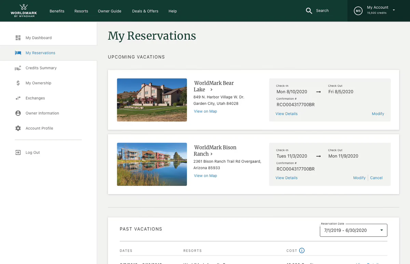Click the chevron next to WorldMark Bear Lake
Image resolution: width=410 pixels, height=264 pixels.
(x=211, y=90)
